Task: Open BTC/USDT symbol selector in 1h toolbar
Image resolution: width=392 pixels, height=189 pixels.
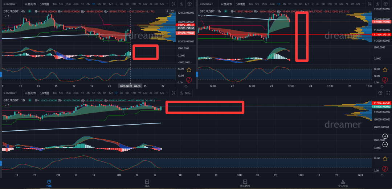Action: (x=207, y=4)
